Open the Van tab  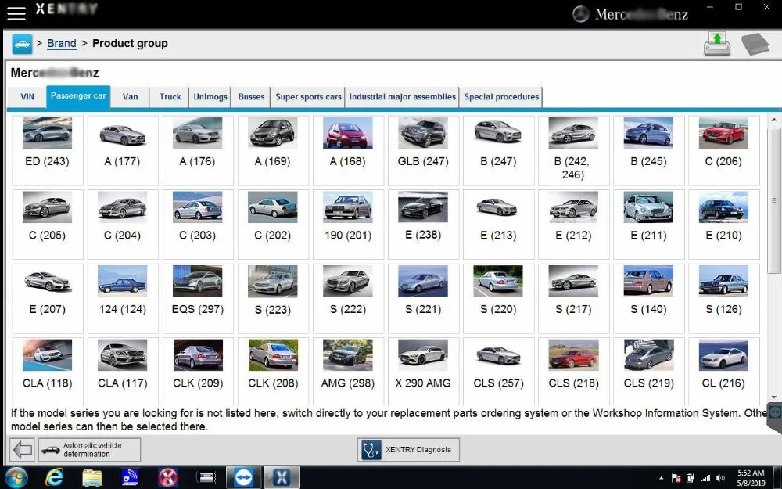tap(130, 97)
